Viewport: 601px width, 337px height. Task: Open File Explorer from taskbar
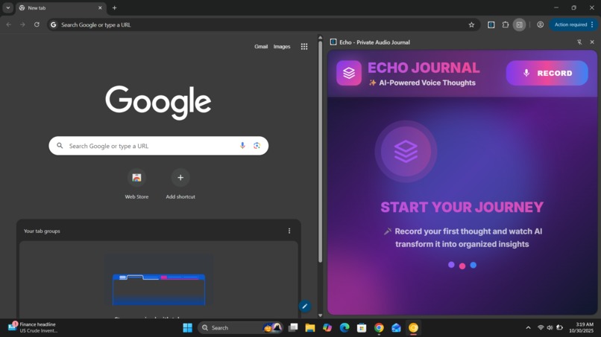pyautogui.click(x=310, y=328)
